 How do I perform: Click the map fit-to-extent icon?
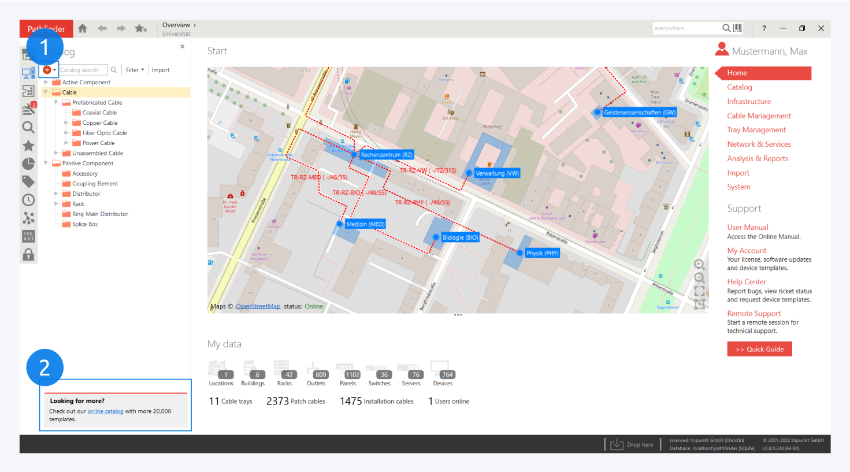(699, 291)
